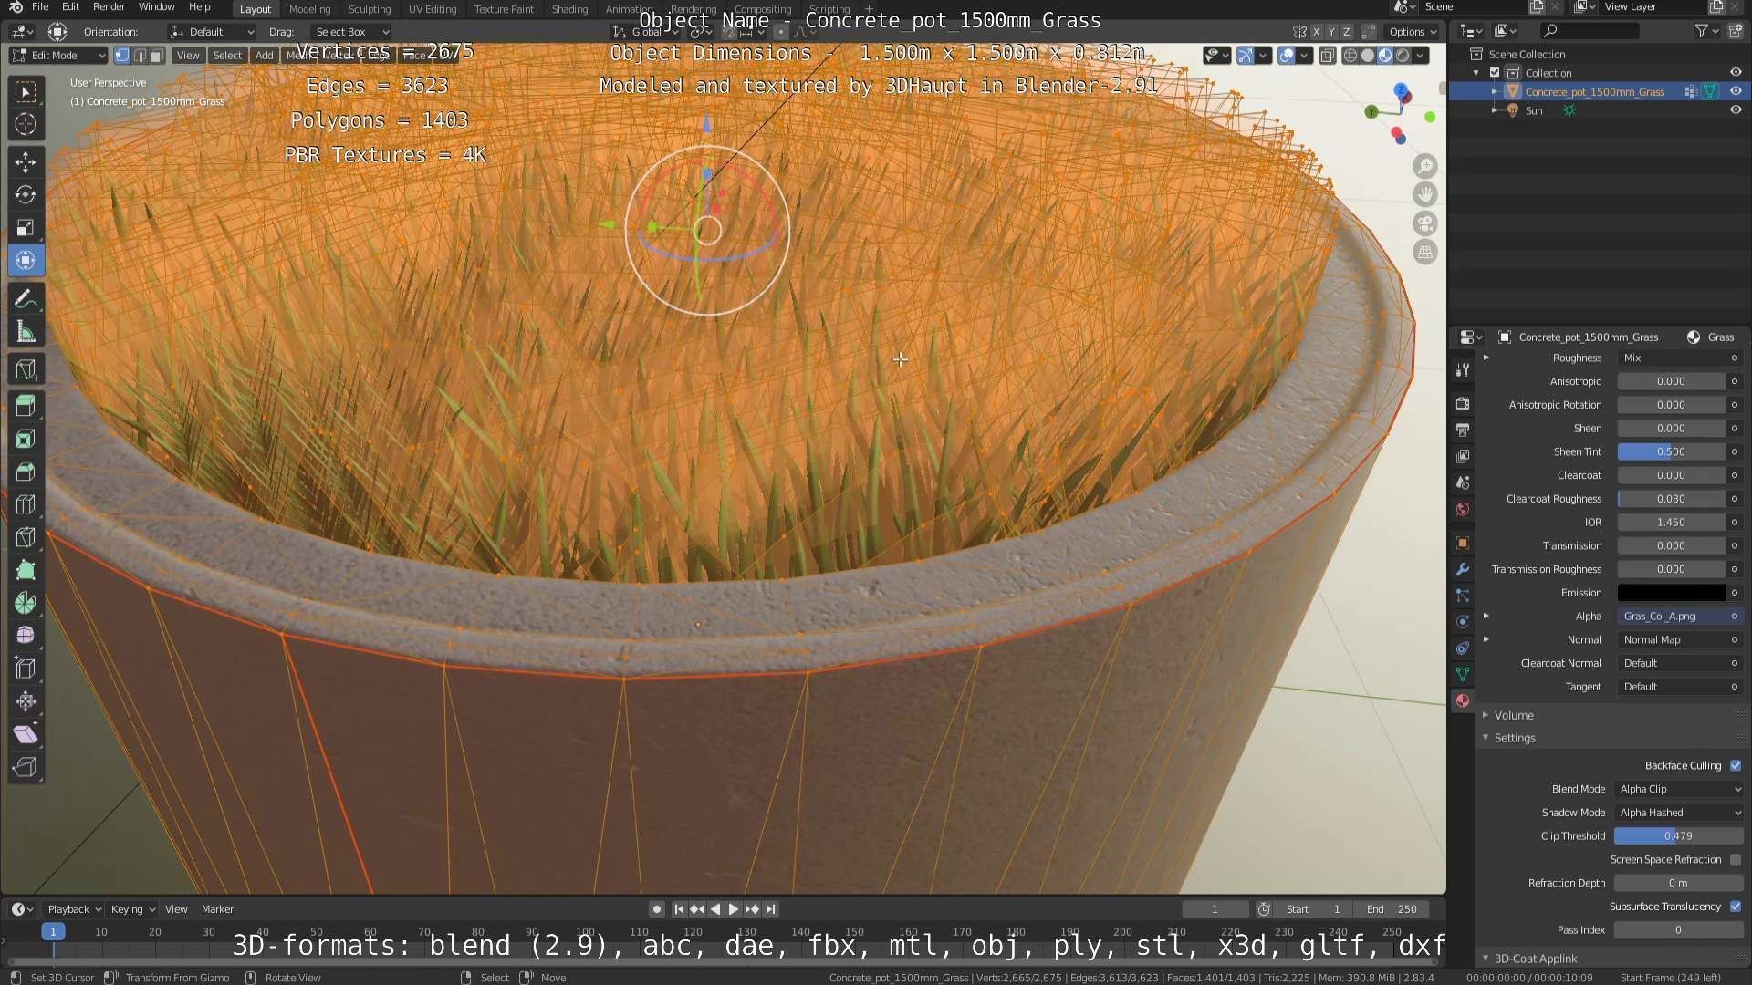This screenshot has width=1752, height=985.
Task: Toggle Collection visibility eye
Action: (1736, 73)
